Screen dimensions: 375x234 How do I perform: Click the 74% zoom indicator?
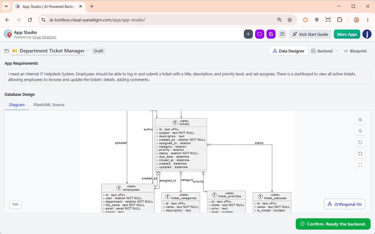coord(15,204)
